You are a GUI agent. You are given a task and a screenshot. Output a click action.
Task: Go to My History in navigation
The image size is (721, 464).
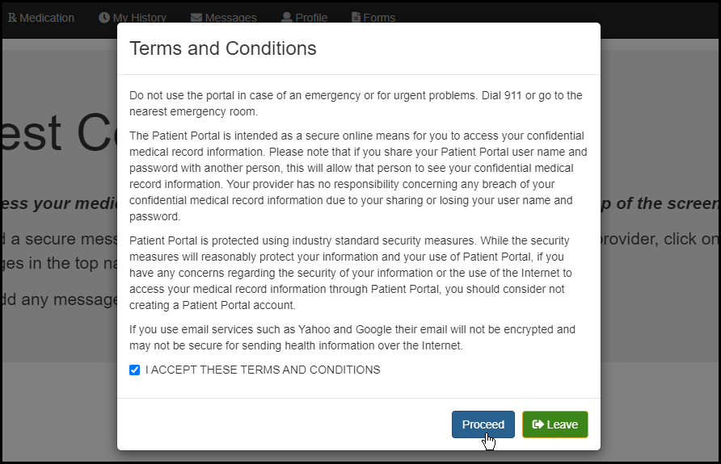click(x=140, y=18)
